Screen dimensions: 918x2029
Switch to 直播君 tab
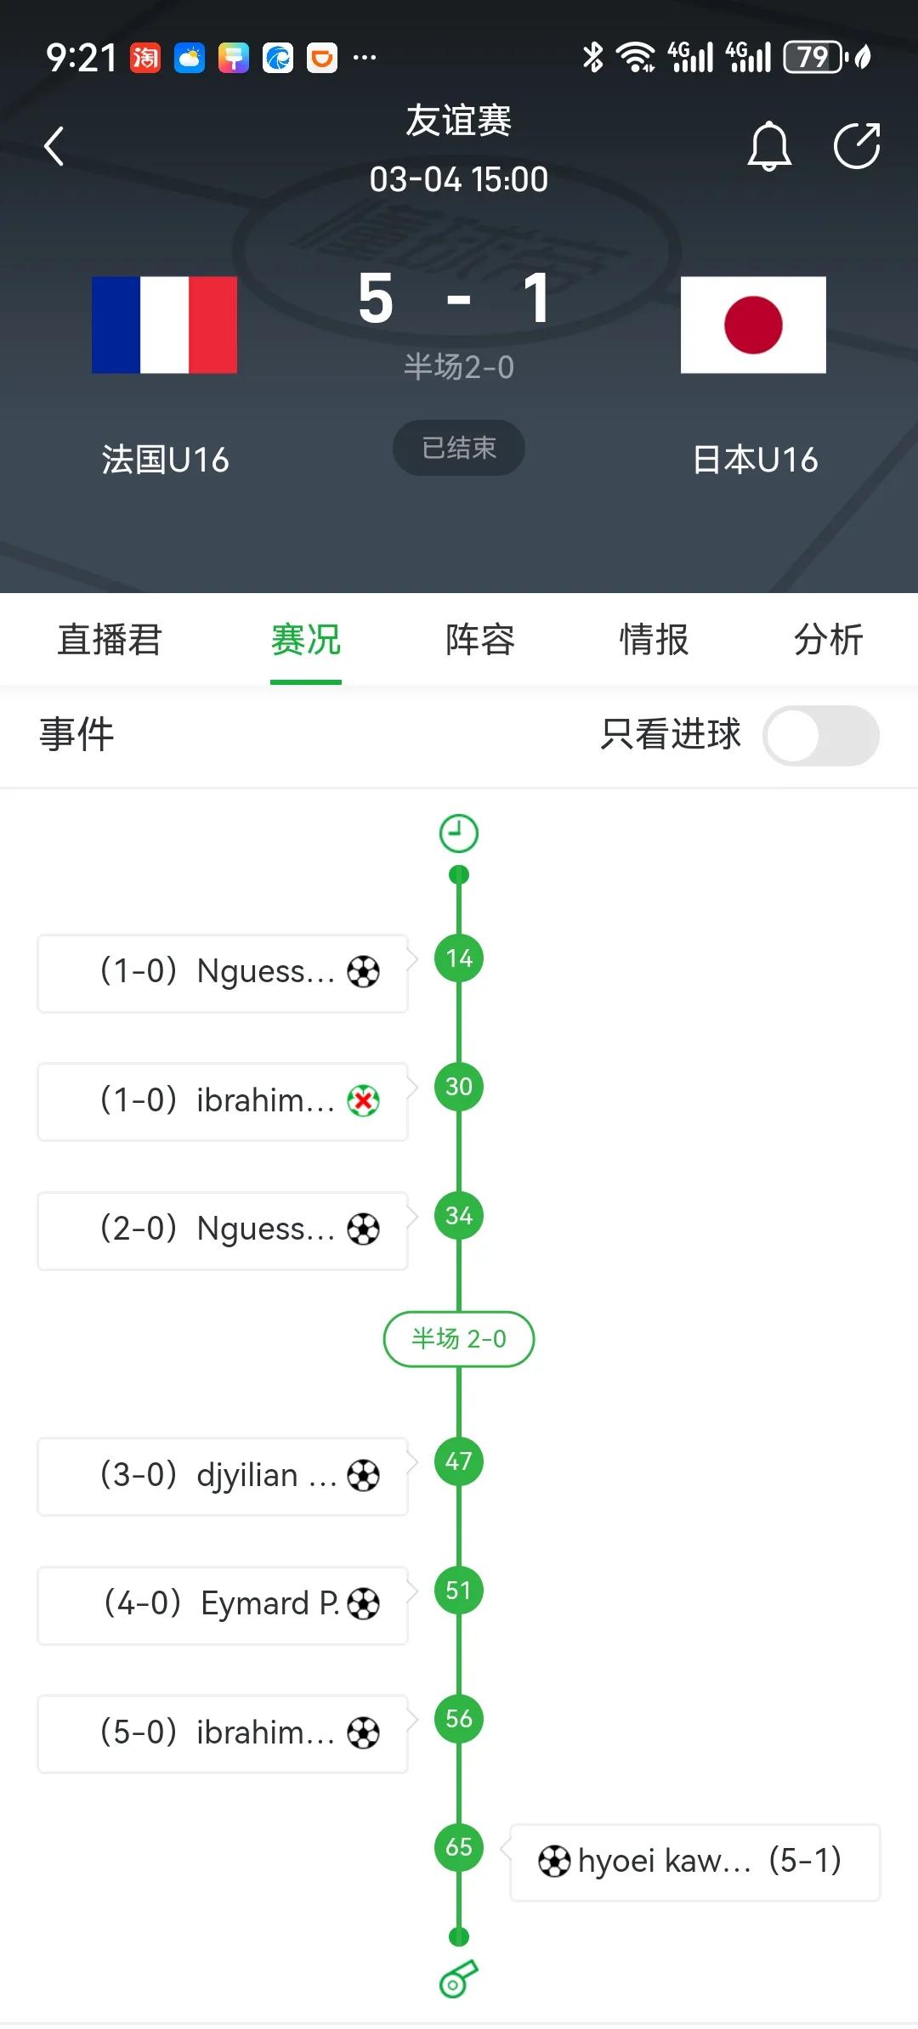(x=110, y=640)
